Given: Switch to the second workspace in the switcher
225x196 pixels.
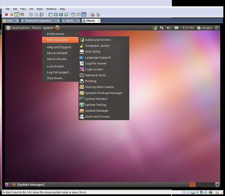Looking at the screenshot, I should 199,184.
